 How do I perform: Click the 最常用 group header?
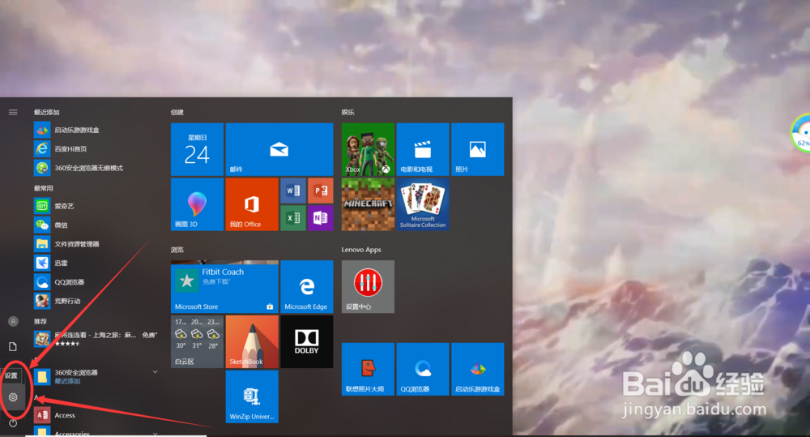tap(44, 188)
